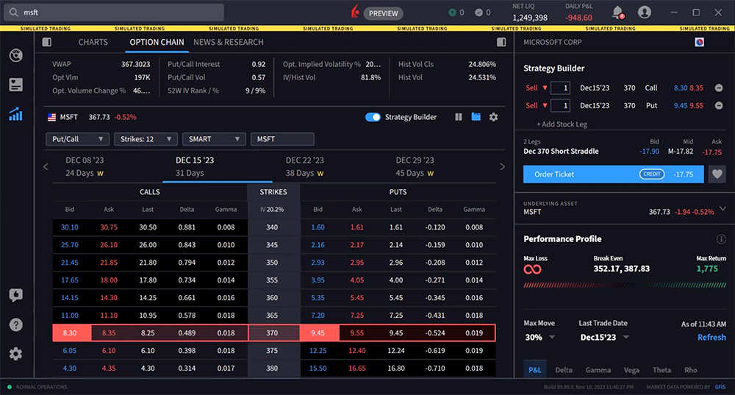Open the Put/Call dropdown
735x395 pixels.
77,139
